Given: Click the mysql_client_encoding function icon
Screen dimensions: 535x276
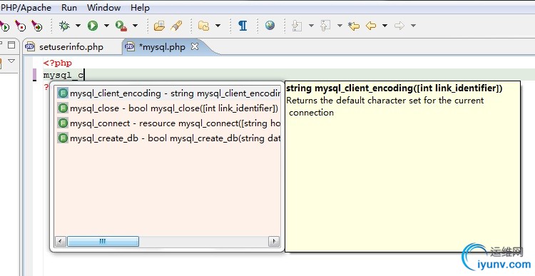Looking at the screenshot, I should click(63, 93).
